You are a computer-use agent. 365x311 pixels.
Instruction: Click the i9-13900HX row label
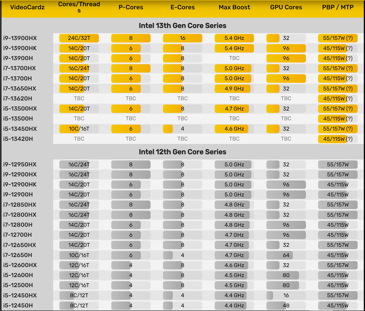20,38
